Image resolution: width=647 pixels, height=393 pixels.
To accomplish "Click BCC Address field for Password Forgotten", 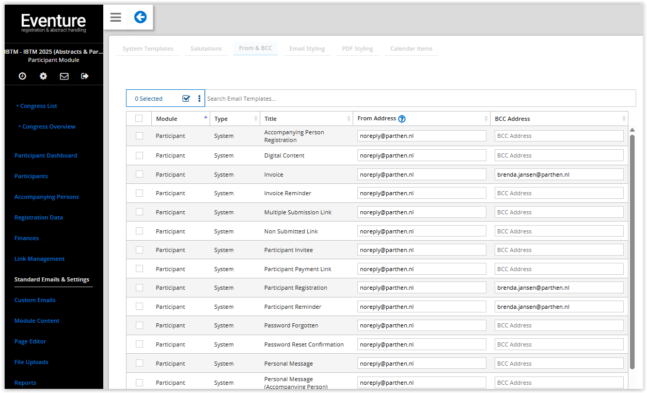I will click(559, 325).
